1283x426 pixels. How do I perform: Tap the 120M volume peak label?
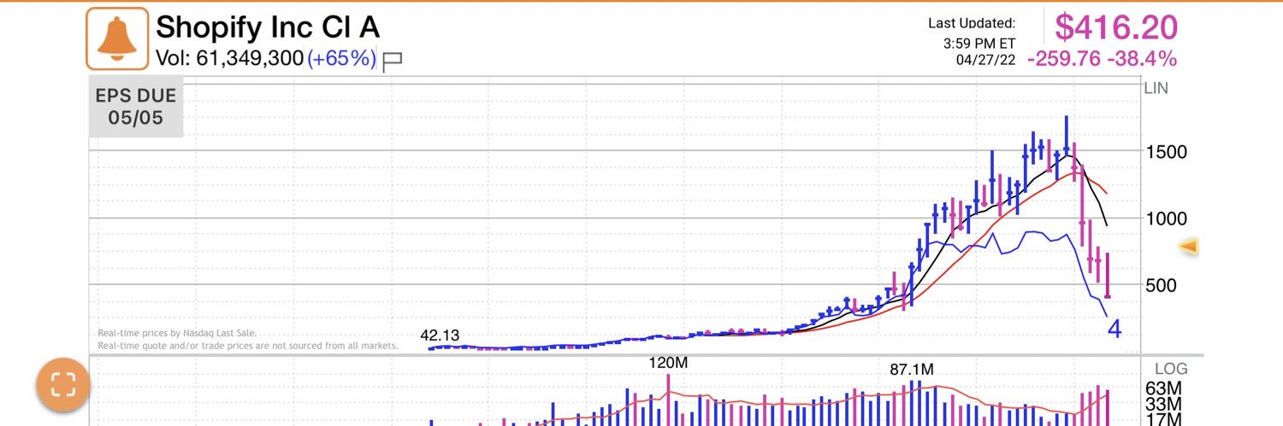667,363
